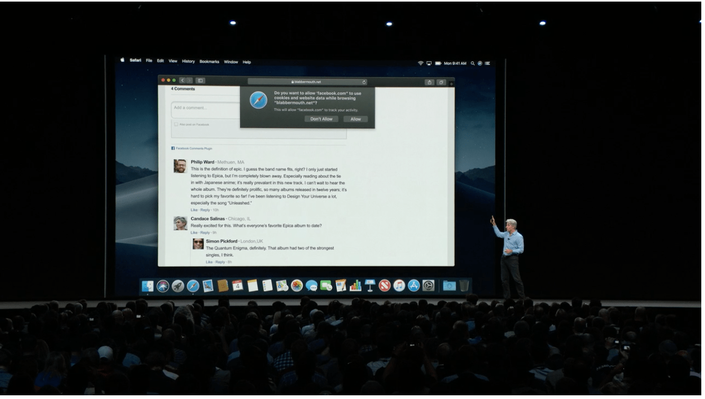Open the new tab plus icon
The image size is (705, 399).
click(451, 82)
